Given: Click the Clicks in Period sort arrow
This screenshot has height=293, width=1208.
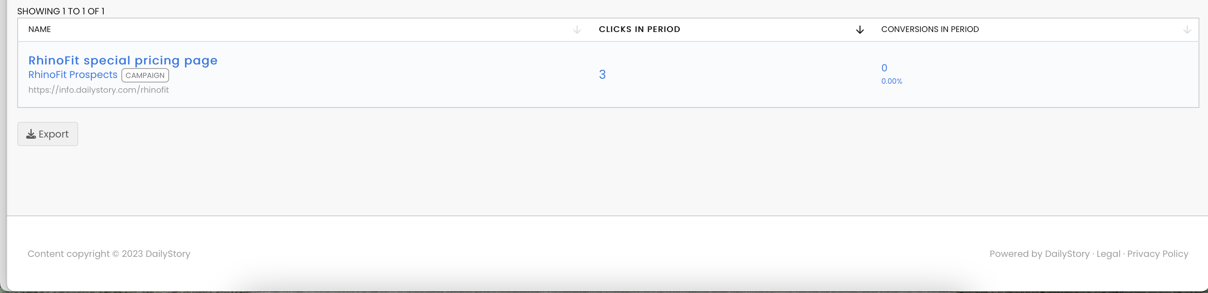Looking at the screenshot, I should (x=860, y=30).
